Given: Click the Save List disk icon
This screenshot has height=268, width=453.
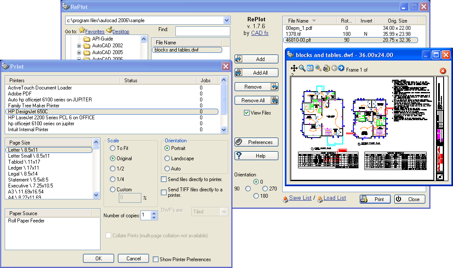Looking at the screenshot, I should coord(285,199).
